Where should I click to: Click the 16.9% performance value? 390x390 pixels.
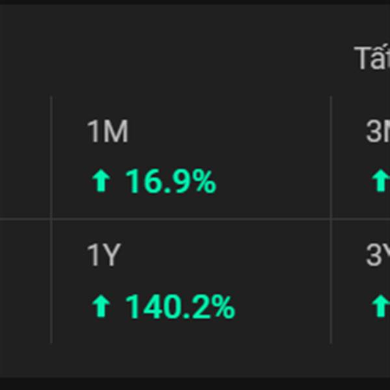coord(170,183)
